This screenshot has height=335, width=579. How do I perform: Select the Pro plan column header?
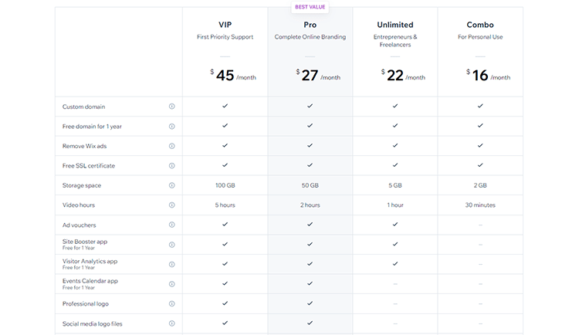point(310,25)
